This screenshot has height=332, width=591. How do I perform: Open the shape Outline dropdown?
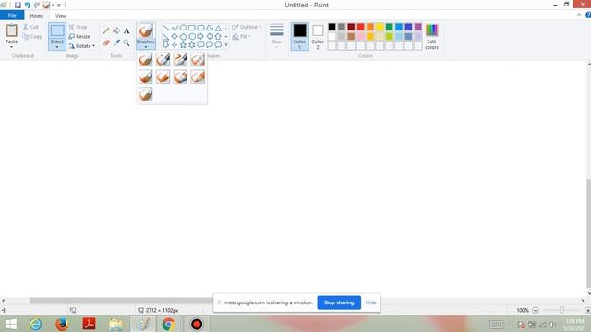247,27
